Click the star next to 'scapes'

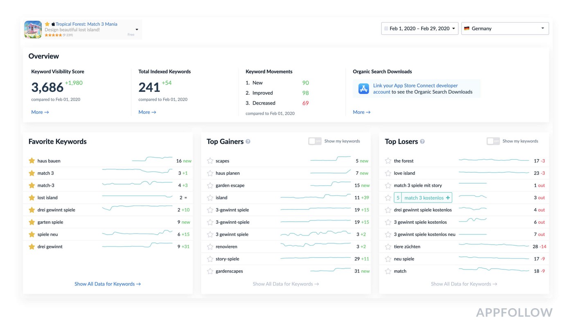coord(210,161)
